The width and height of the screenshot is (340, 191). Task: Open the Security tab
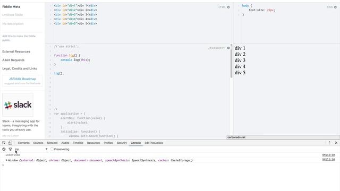122,143
